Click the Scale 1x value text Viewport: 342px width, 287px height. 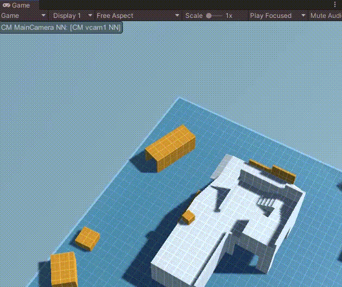click(229, 16)
